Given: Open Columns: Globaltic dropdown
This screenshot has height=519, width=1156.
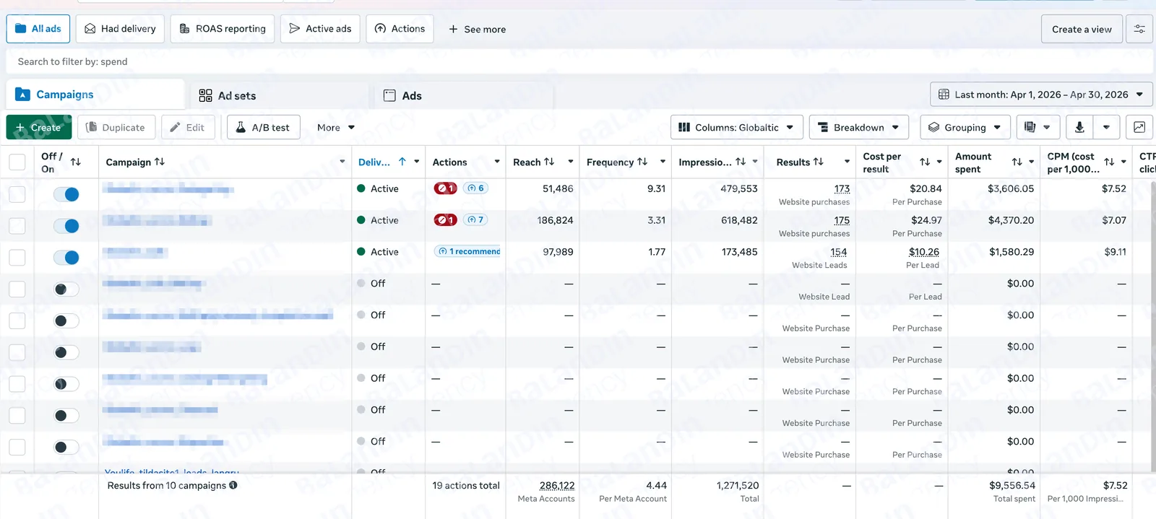Looking at the screenshot, I should (x=736, y=128).
